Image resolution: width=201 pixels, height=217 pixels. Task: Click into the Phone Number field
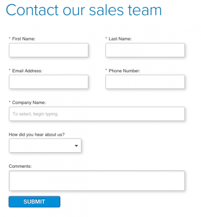coord(145,82)
